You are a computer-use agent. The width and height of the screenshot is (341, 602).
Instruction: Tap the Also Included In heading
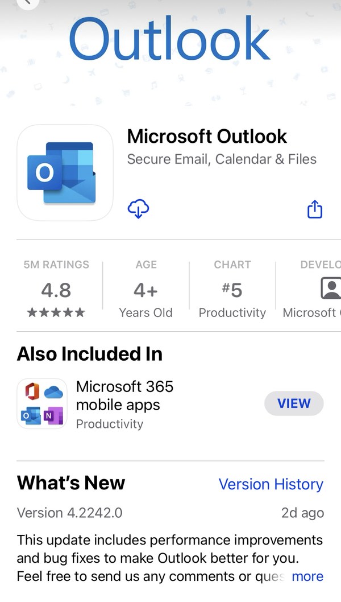click(90, 353)
